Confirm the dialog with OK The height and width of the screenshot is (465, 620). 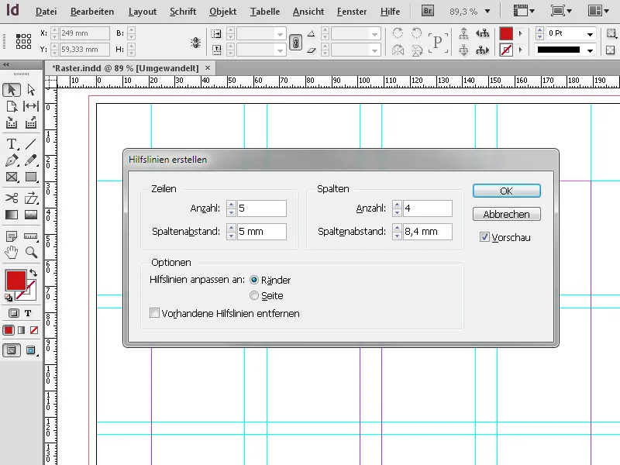[x=506, y=191]
